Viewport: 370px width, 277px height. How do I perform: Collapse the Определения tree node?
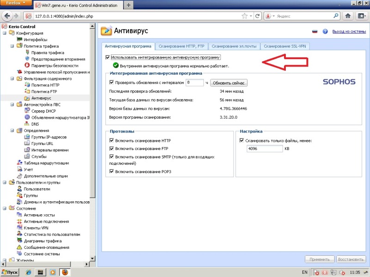[x=12, y=131]
